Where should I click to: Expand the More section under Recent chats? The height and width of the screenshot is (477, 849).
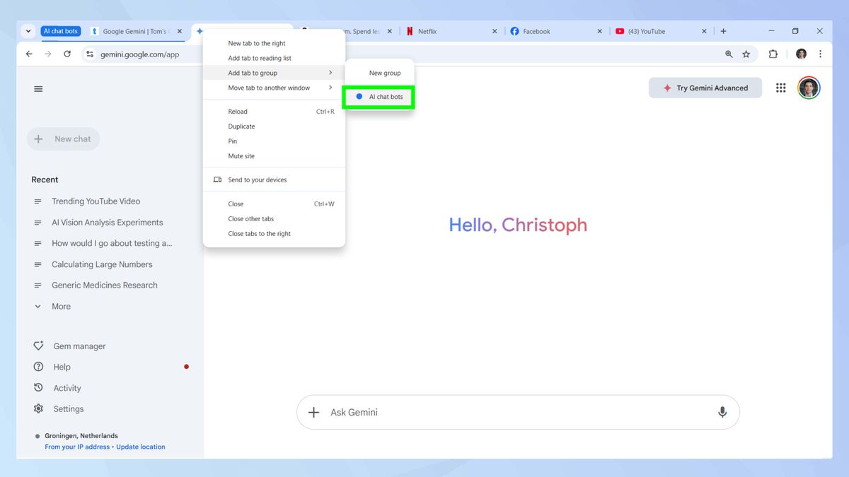[x=61, y=306]
